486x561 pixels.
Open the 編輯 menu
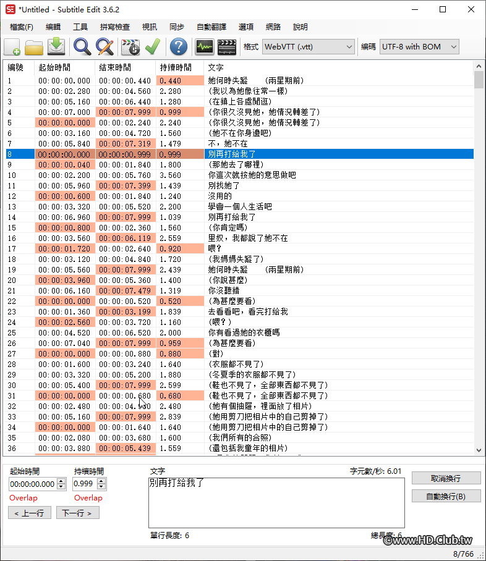tap(53, 27)
